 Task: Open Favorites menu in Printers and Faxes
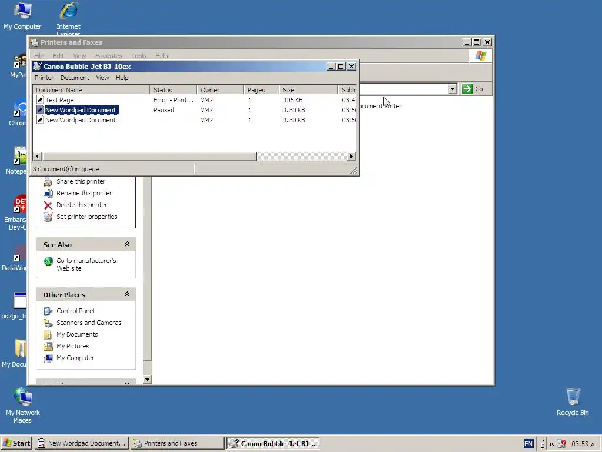coord(108,56)
